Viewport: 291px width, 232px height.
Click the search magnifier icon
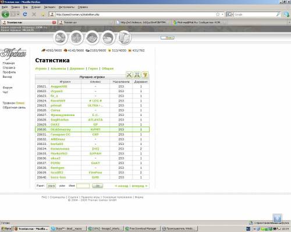278,14
